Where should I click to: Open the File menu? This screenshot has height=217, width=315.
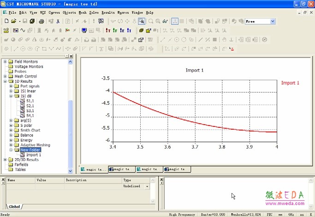(x=12, y=12)
